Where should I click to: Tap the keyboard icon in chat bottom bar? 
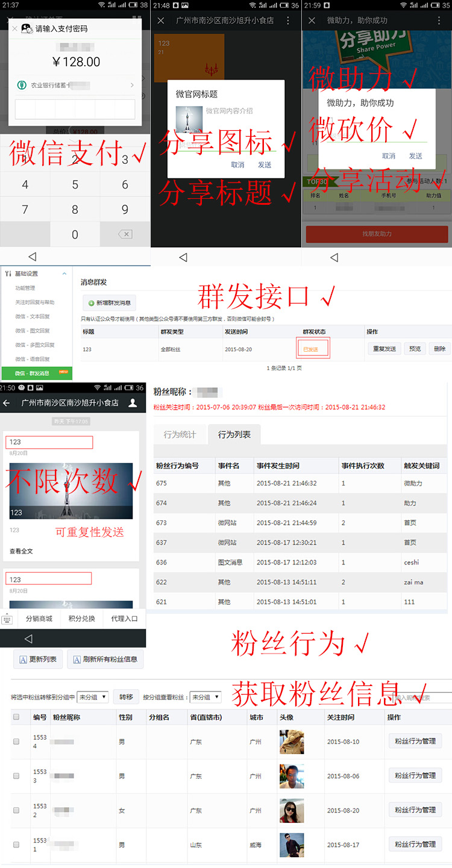(x=7, y=619)
